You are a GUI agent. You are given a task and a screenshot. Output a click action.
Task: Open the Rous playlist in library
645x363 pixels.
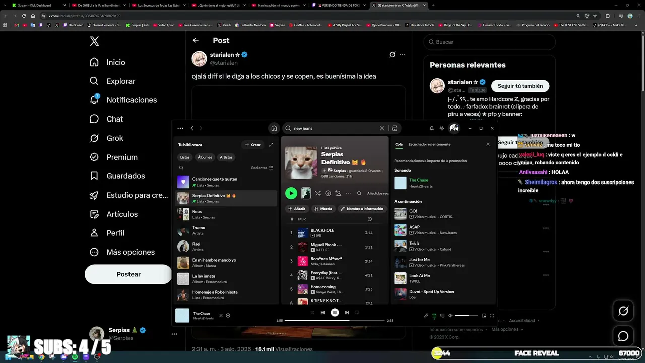[x=227, y=214]
